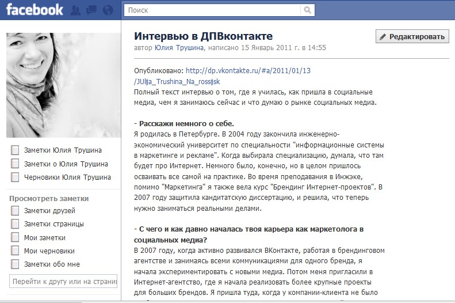Viewport: 455px width, 303px height.
Task: Open the dp.vkontakte.ru published link
Action: pos(222,76)
